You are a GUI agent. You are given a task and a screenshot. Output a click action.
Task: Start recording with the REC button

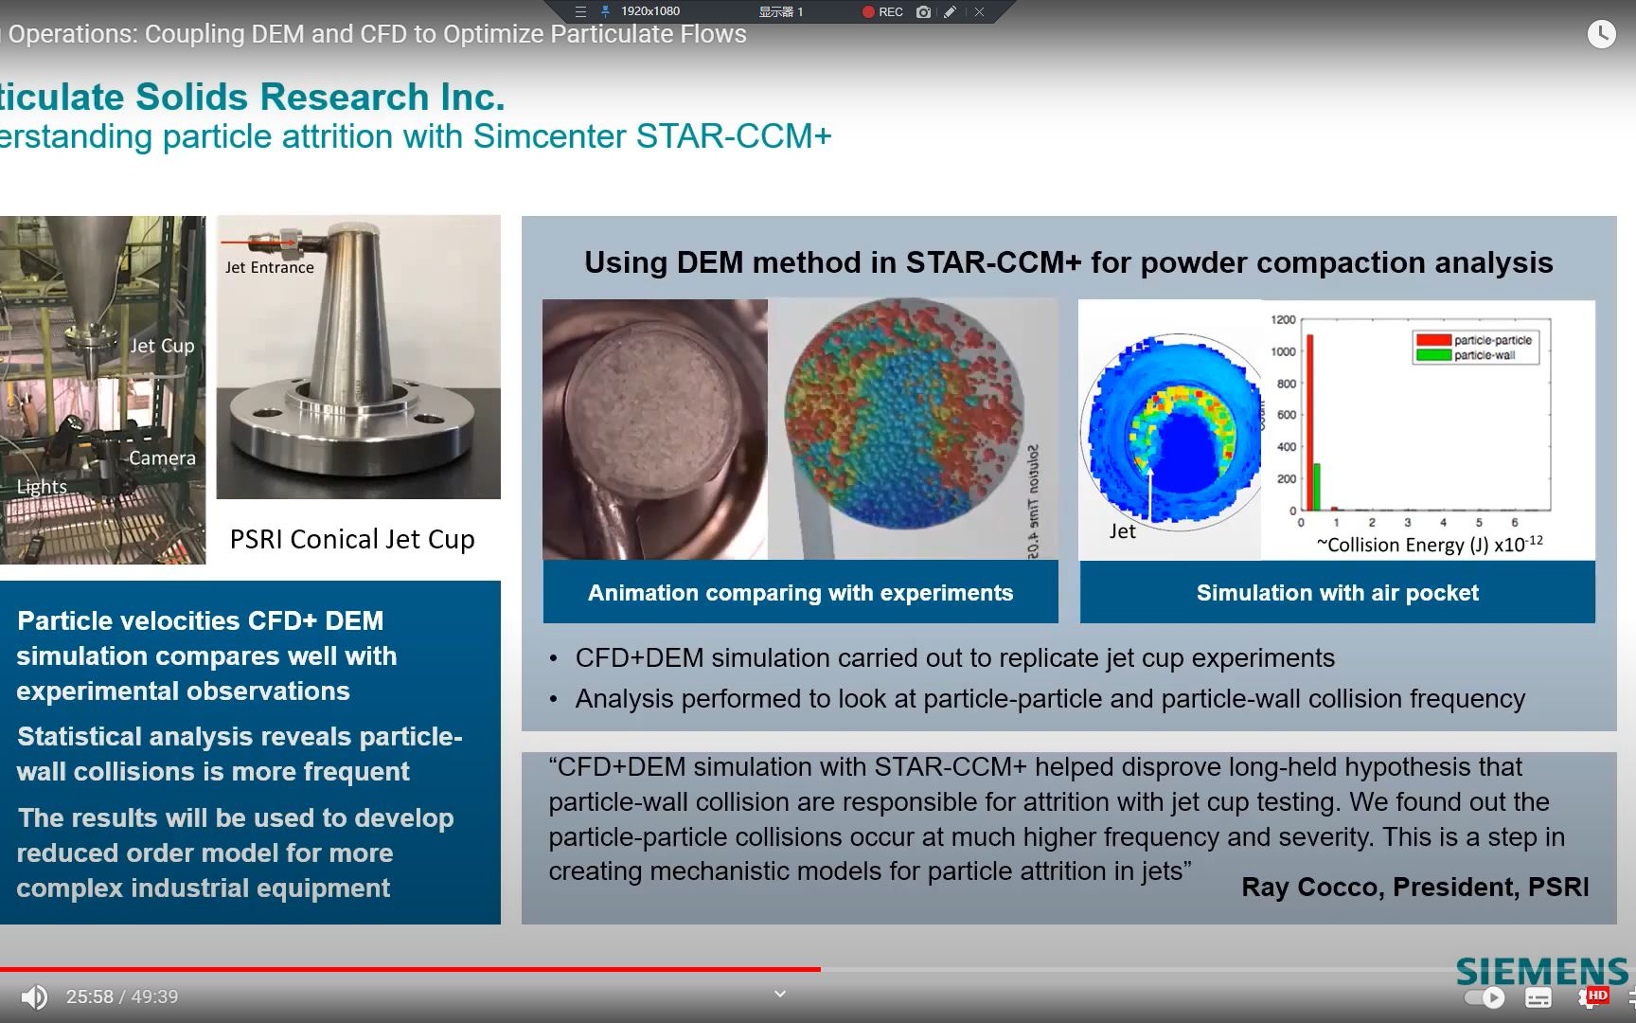[x=882, y=11]
